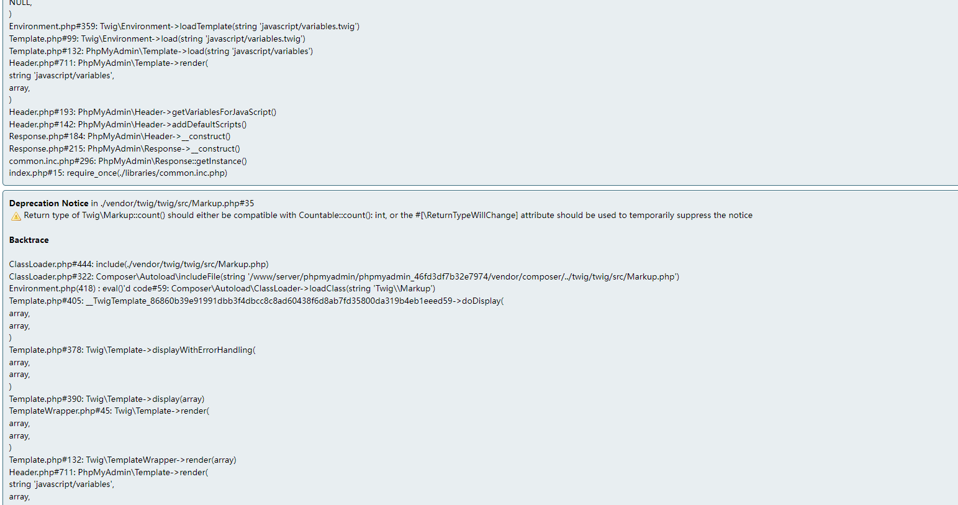Image resolution: width=958 pixels, height=505 pixels.
Task: Click the Backtrace heading
Action: [x=29, y=240]
